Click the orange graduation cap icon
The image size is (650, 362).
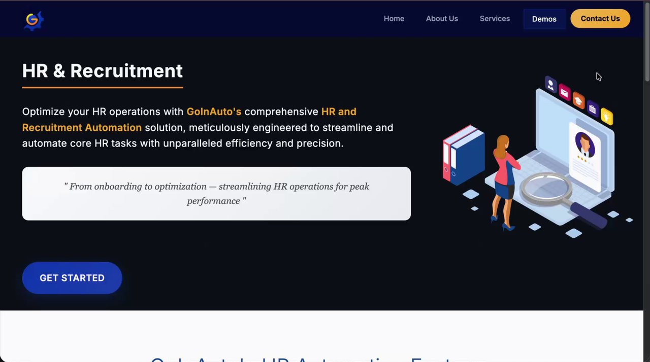pyautogui.click(x=578, y=100)
